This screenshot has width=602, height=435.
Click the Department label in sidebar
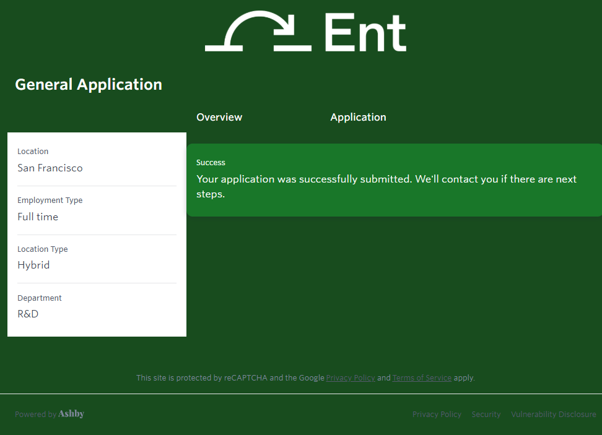pyautogui.click(x=40, y=298)
